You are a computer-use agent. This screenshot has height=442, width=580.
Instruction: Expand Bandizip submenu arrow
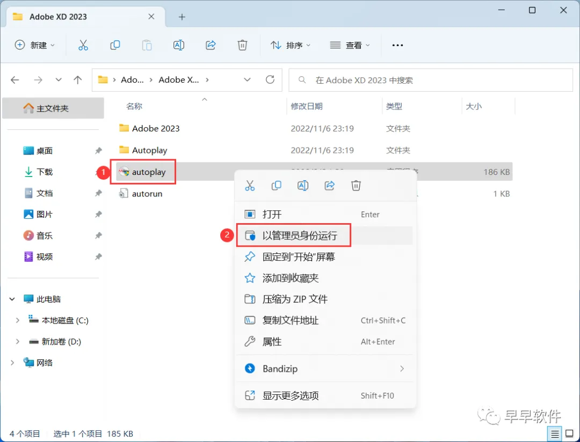coord(402,369)
